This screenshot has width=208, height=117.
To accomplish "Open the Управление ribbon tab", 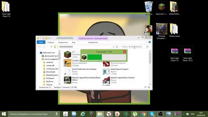I will 93,42.
